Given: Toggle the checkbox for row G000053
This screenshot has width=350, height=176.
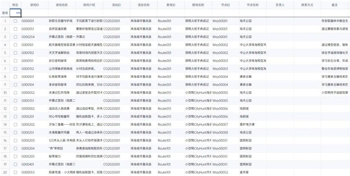Looking at the screenshot, I should coord(15,172).
